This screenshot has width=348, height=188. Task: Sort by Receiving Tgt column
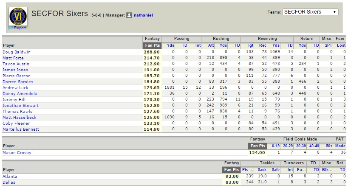(x=250, y=45)
